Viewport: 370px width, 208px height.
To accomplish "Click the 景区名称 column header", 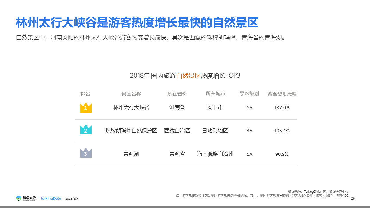I will [131, 94].
